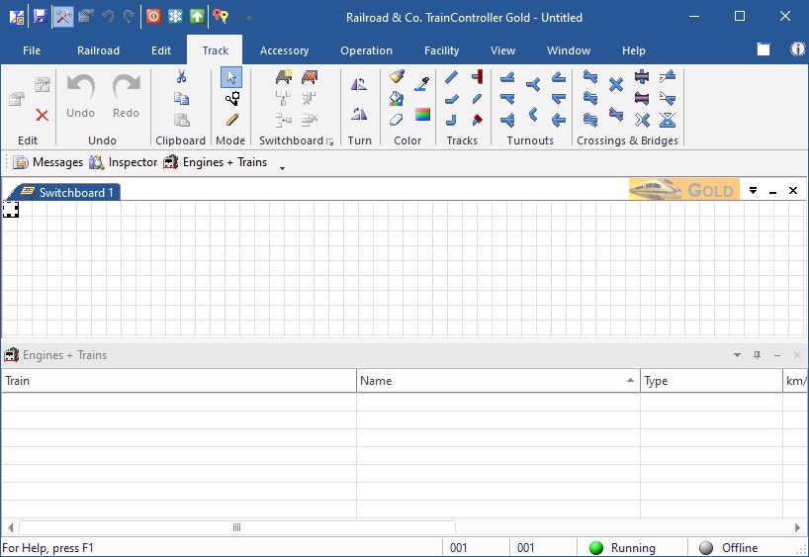Screen dimensions: 809x557
Task: Select the arrow pointer tool in Mode
Action: tap(230, 77)
